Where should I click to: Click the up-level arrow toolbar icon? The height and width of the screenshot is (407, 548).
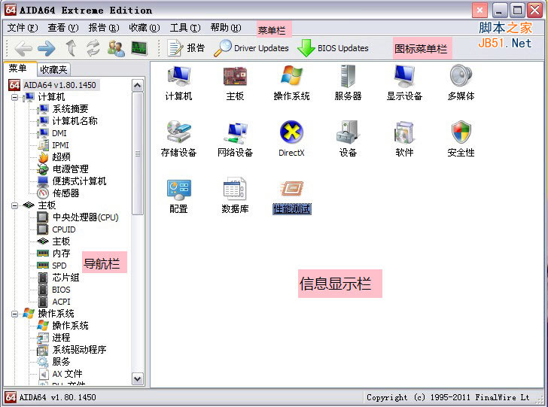pyautogui.click(x=71, y=48)
